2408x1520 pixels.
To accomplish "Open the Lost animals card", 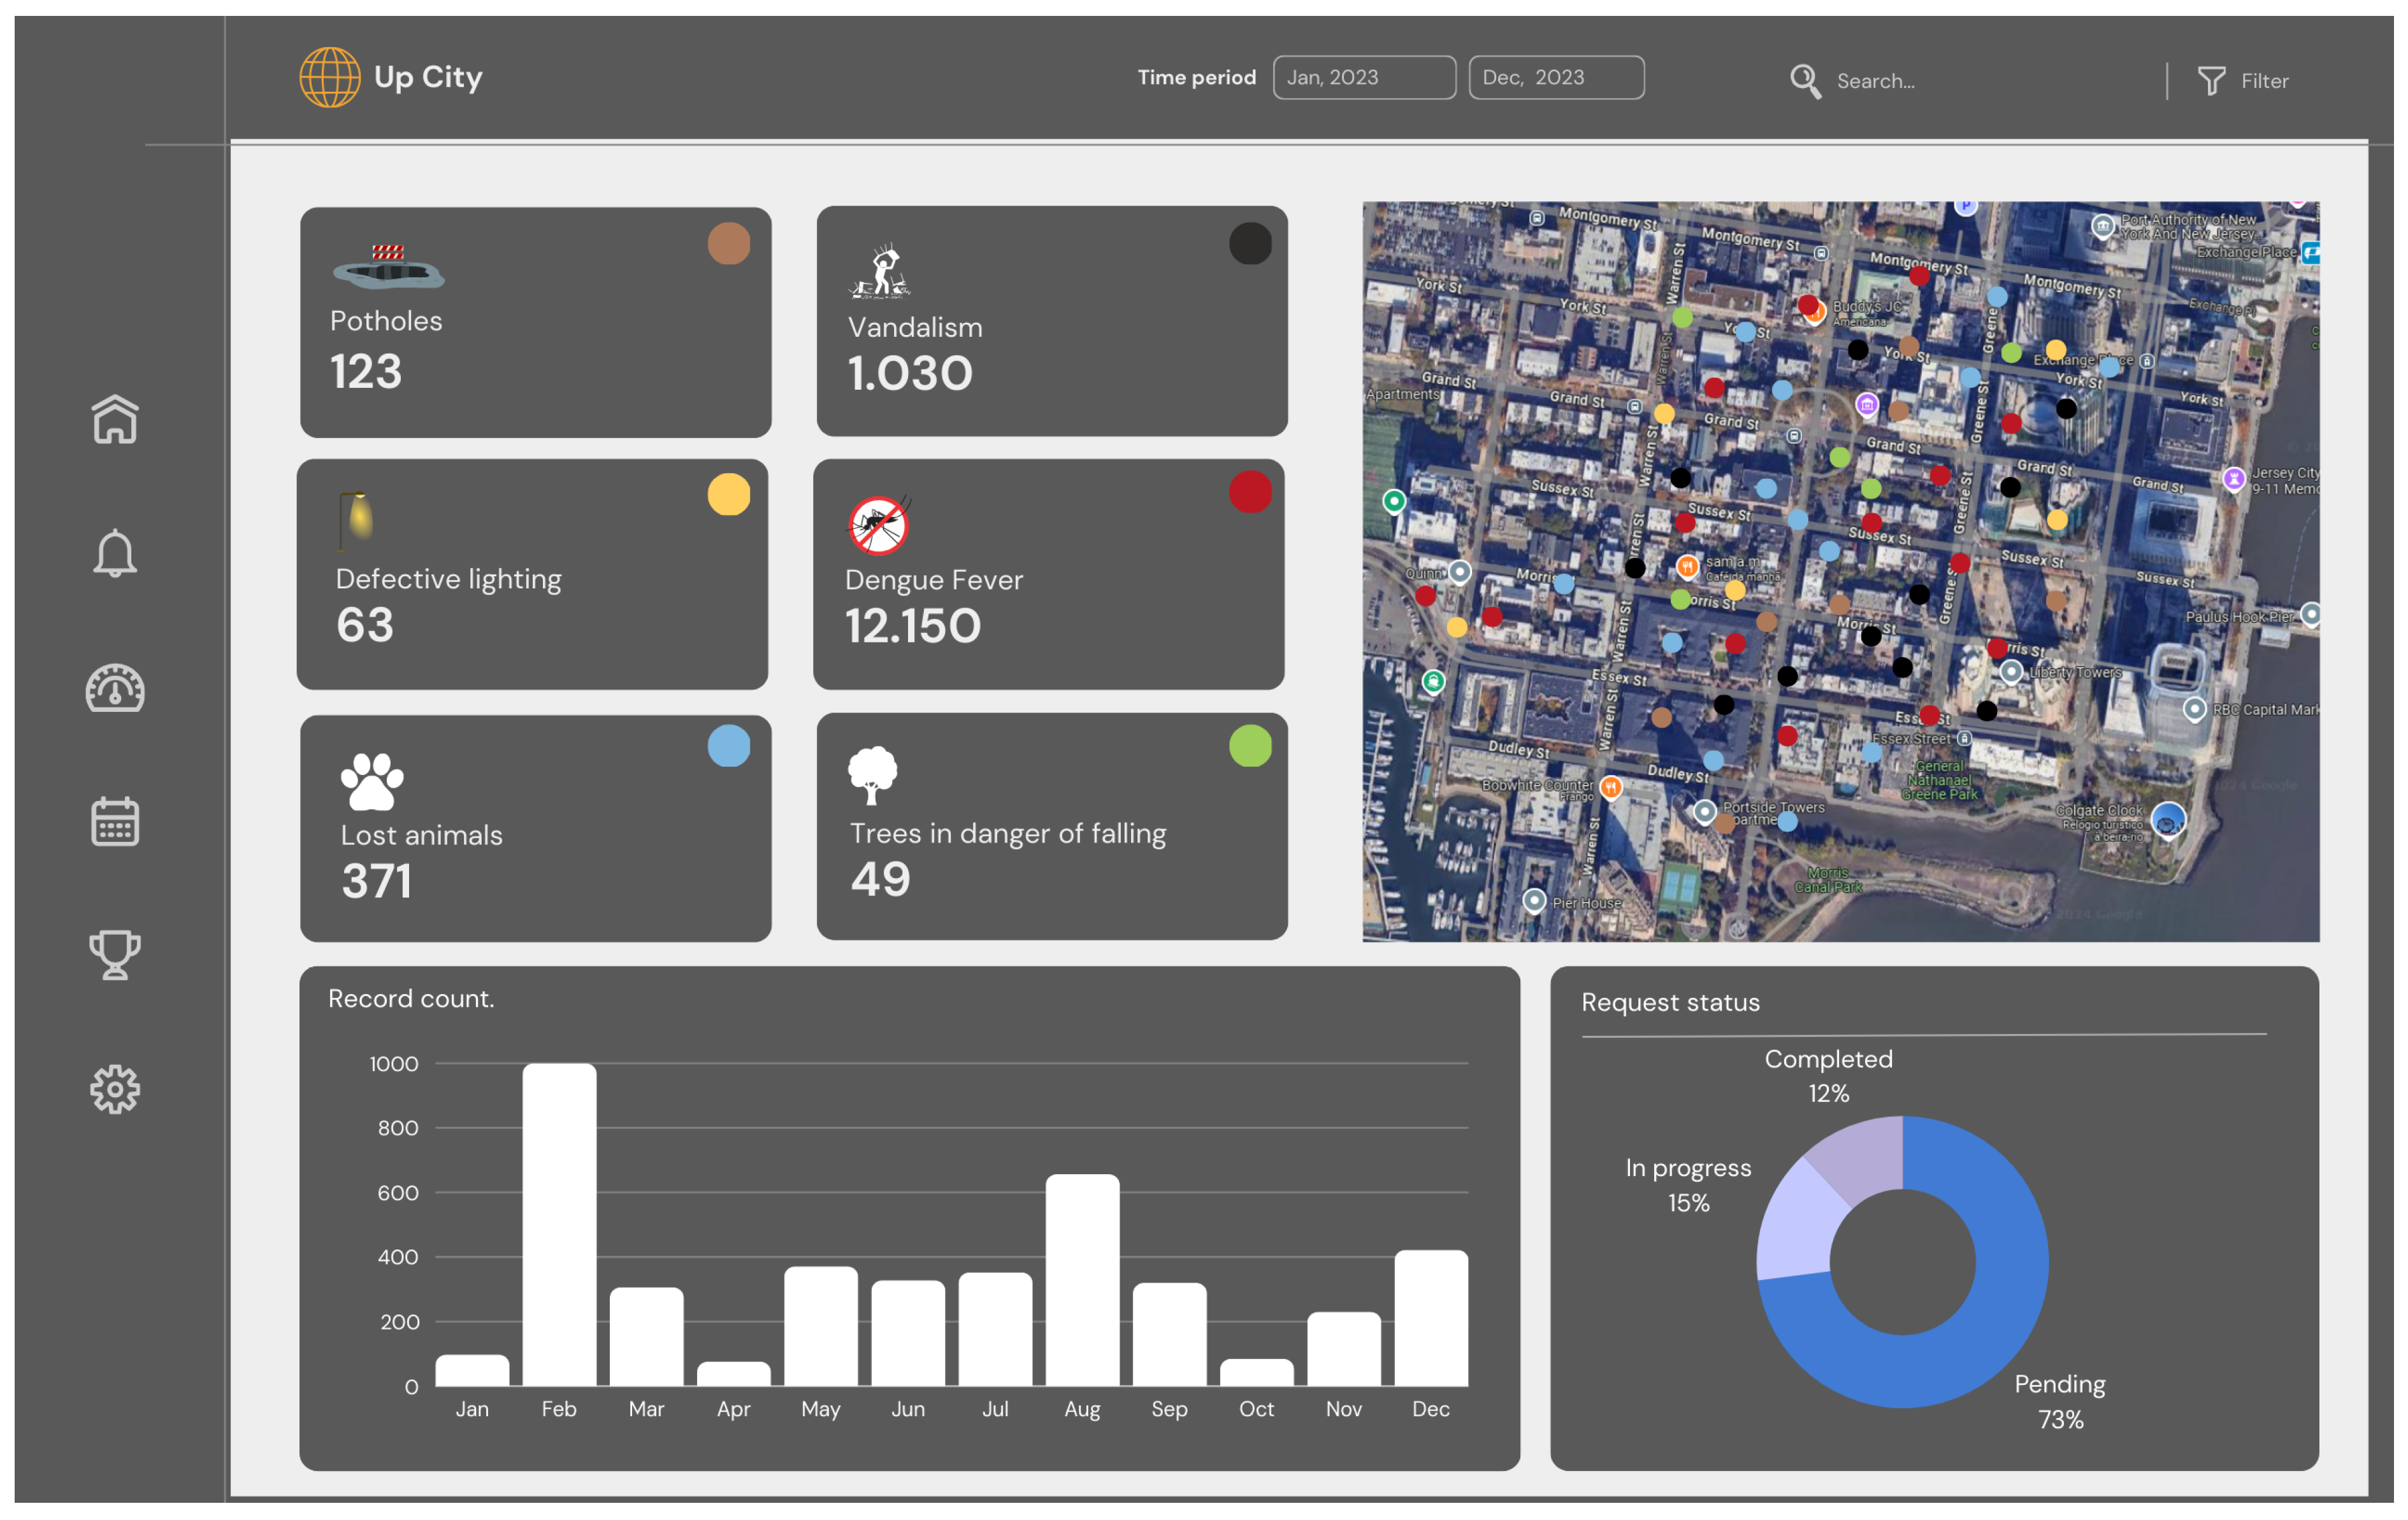I will click(x=536, y=828).
